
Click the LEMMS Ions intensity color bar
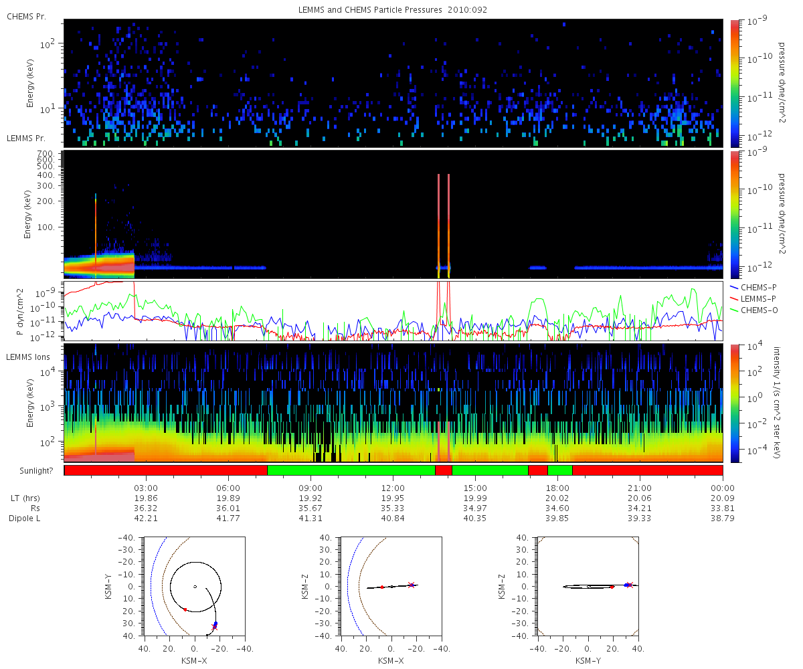(x=734, y=403)
